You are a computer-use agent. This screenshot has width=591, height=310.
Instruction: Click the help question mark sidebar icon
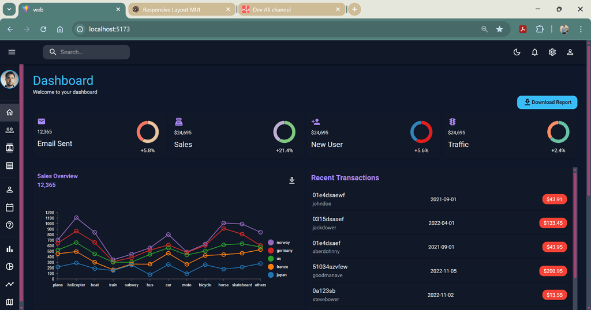[x=10, y=225]
